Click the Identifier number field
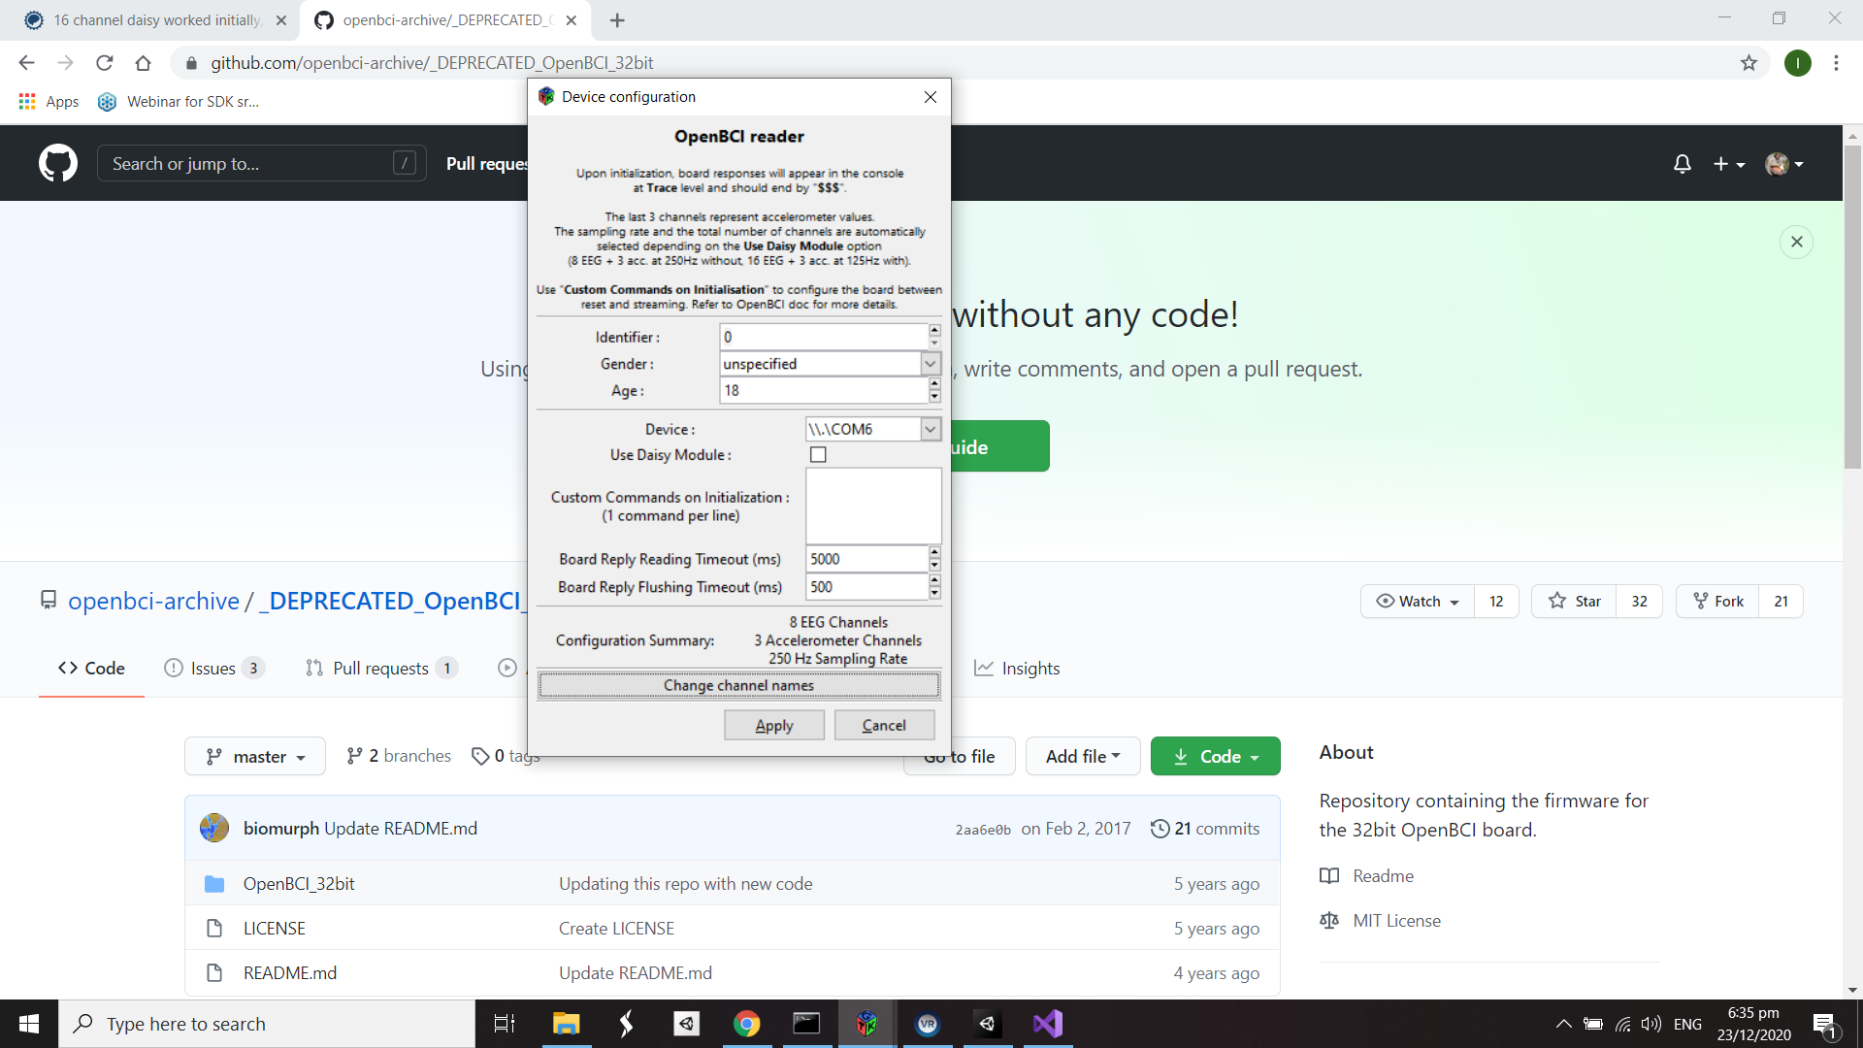Image resolution: width=1863 pixels, height=1048 pixels. 824,337
